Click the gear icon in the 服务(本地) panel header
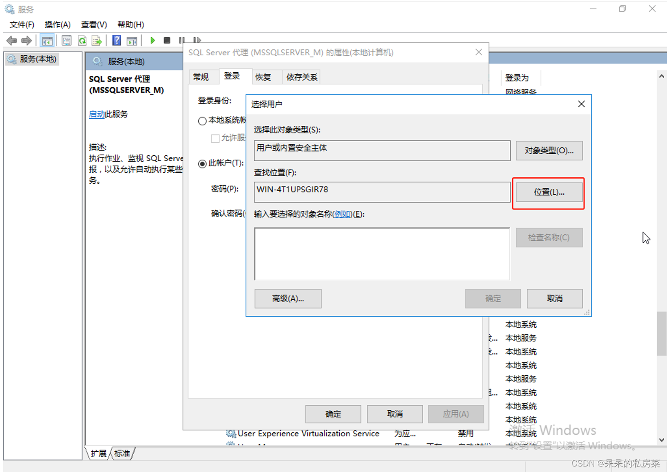 coord(97,61)
